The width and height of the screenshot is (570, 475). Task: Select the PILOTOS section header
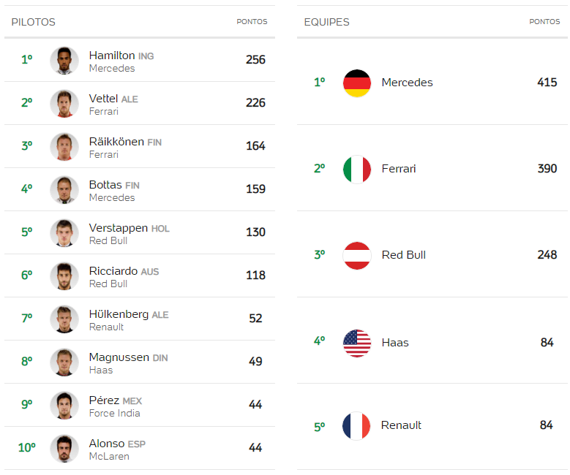click(34, 22)
